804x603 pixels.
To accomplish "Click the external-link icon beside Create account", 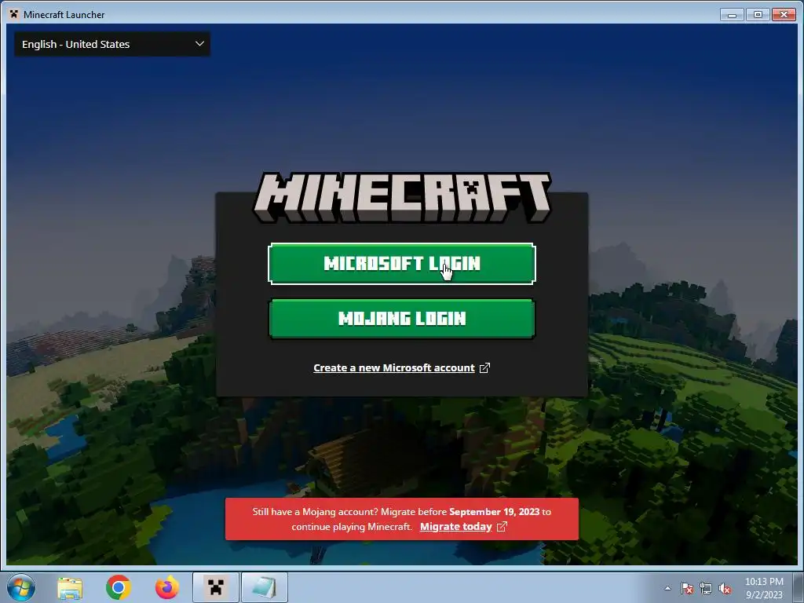I will (484, 367).
